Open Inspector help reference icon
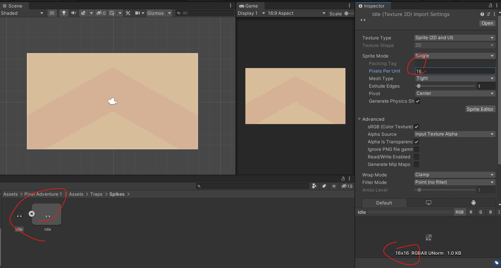The height and width of the screenshot is (268, 501). pyautogui.click(x=482, y=14)
